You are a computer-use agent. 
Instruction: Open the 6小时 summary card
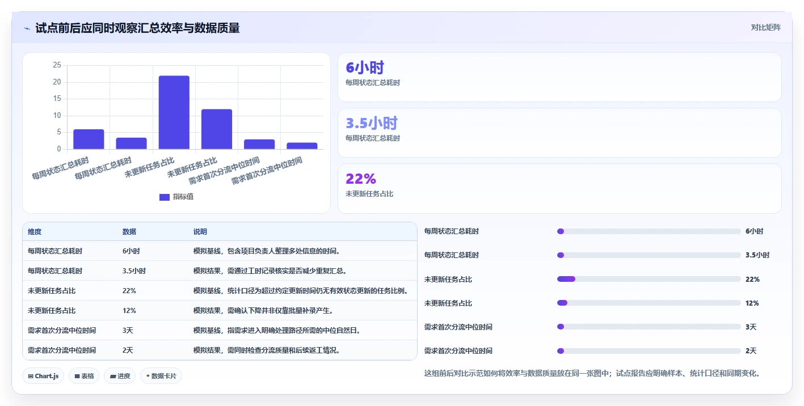tap(559, 77)
